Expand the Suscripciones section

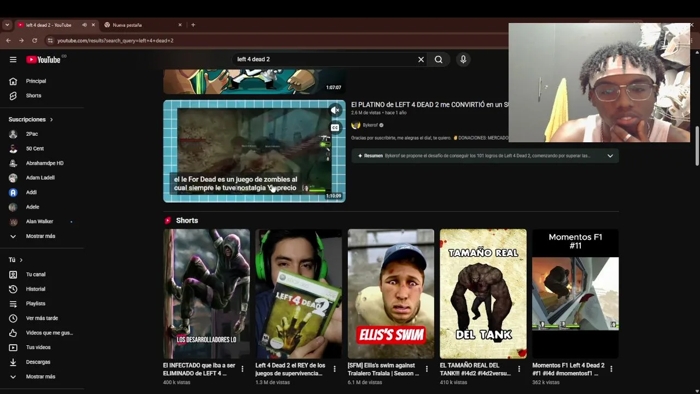click(31, 119)
